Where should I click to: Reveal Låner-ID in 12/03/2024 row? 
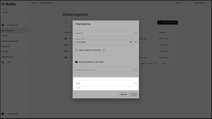tap(66, 51)
